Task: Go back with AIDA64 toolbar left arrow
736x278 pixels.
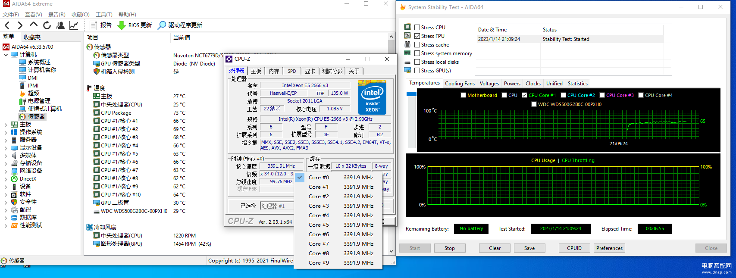Action: pyautogui.click(x=7, y=25)
